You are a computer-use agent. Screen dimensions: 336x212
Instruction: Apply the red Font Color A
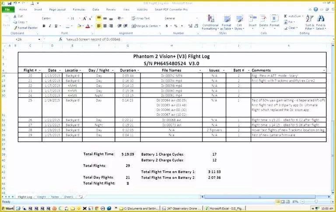tap(87, 26)
